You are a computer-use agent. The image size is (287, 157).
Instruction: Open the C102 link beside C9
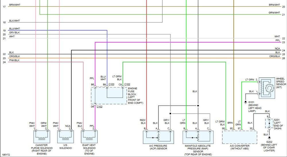(127, 84)
